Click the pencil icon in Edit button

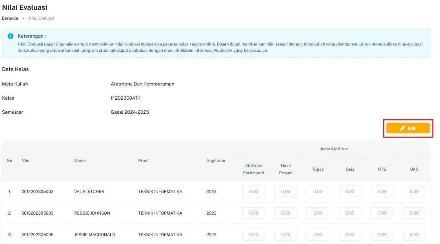tap(402, 128)
